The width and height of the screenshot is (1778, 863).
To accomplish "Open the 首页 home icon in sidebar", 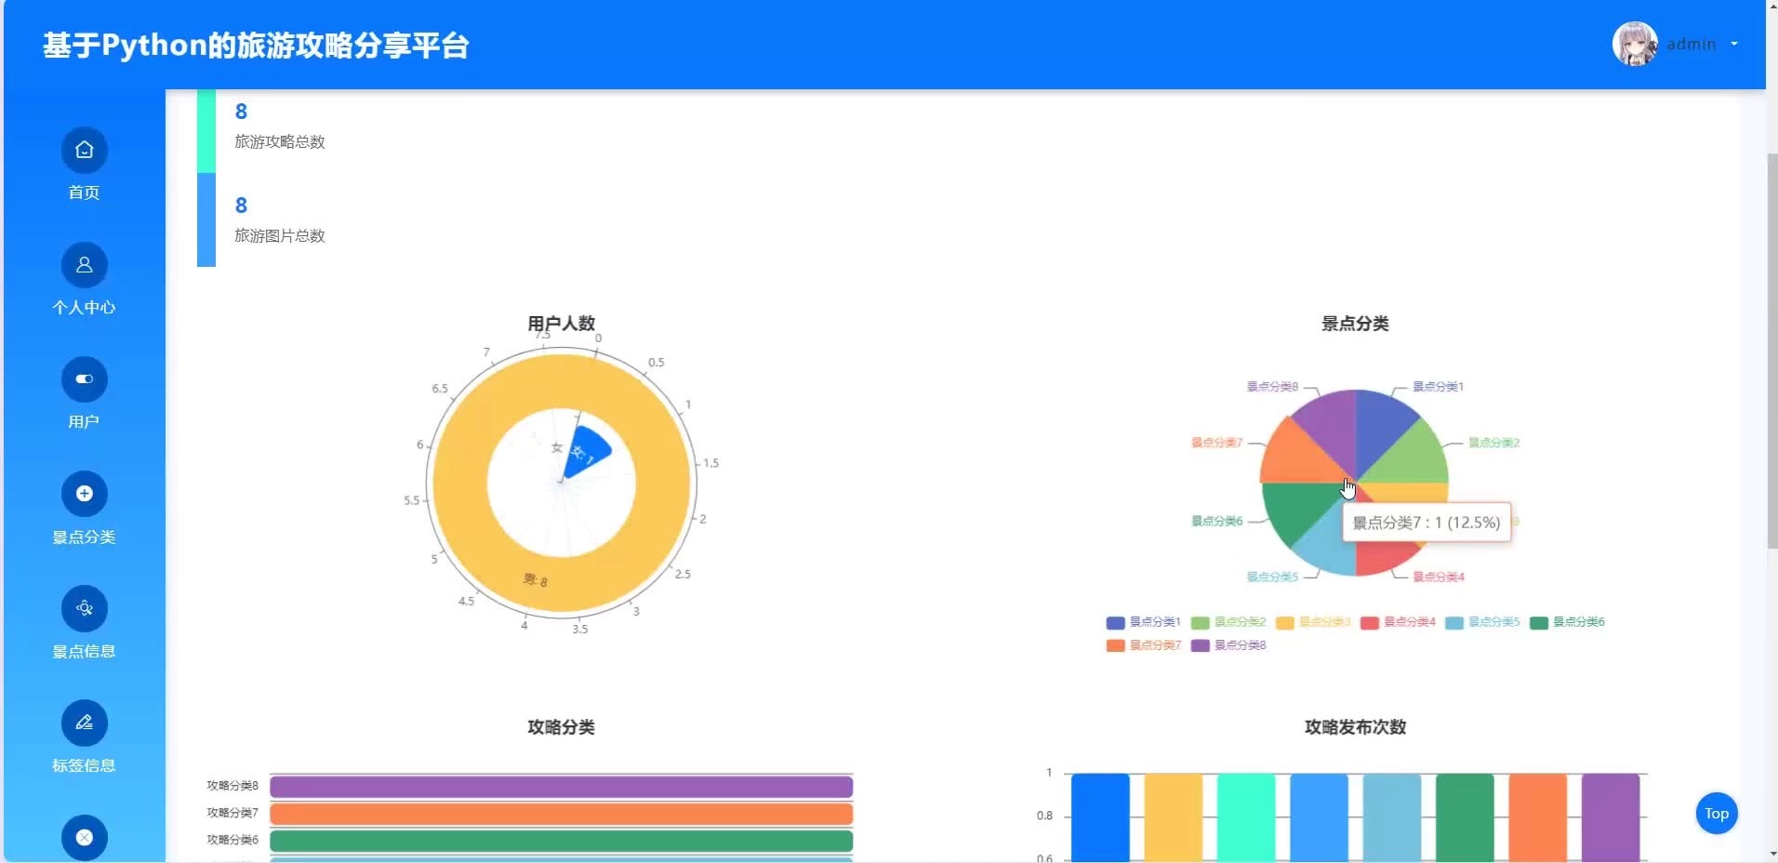I will tap(84, 150).
